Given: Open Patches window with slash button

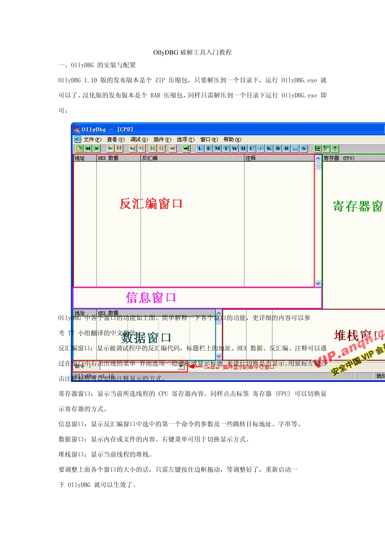Looking at the screenshot, I should (261, 148).
